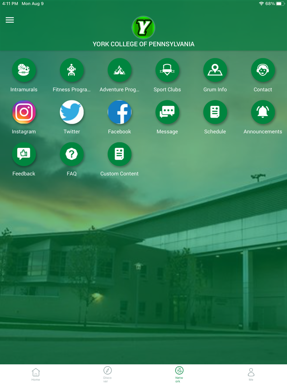Open the Schedule document icon
The image size is (287, 383).
(x=215, y=112)
